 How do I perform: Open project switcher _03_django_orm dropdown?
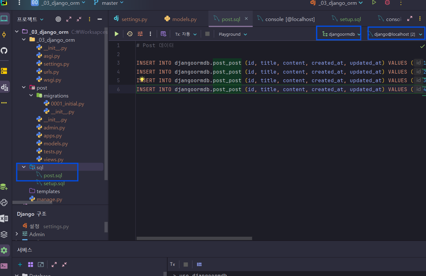59,3
